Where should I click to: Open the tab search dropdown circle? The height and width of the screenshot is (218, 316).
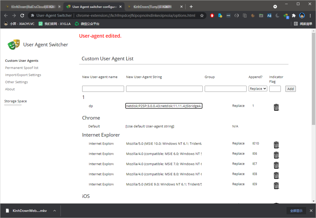[x=275, y=7]
